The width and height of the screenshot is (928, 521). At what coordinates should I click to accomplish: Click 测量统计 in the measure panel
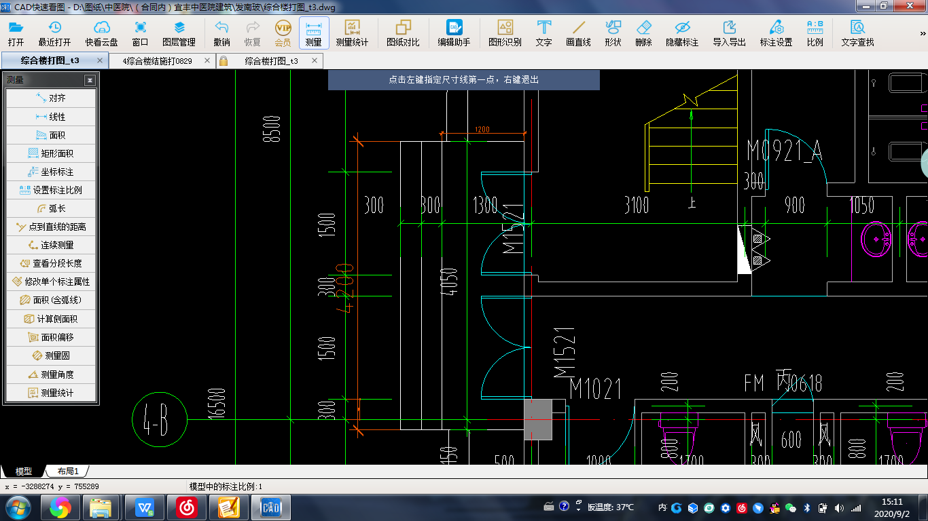(x=51, y=393)
